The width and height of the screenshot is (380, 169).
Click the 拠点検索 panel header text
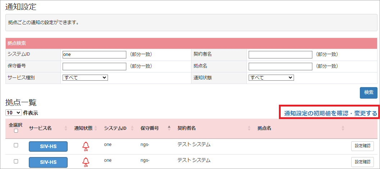point(17,43)
